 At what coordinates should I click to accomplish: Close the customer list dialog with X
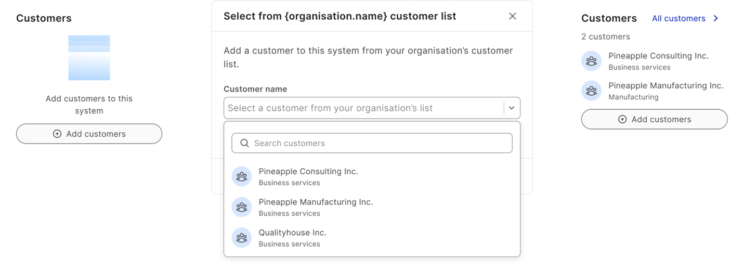point(513,16)
